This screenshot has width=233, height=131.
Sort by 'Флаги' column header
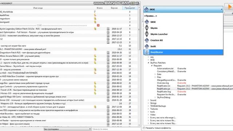pos(99,8)
